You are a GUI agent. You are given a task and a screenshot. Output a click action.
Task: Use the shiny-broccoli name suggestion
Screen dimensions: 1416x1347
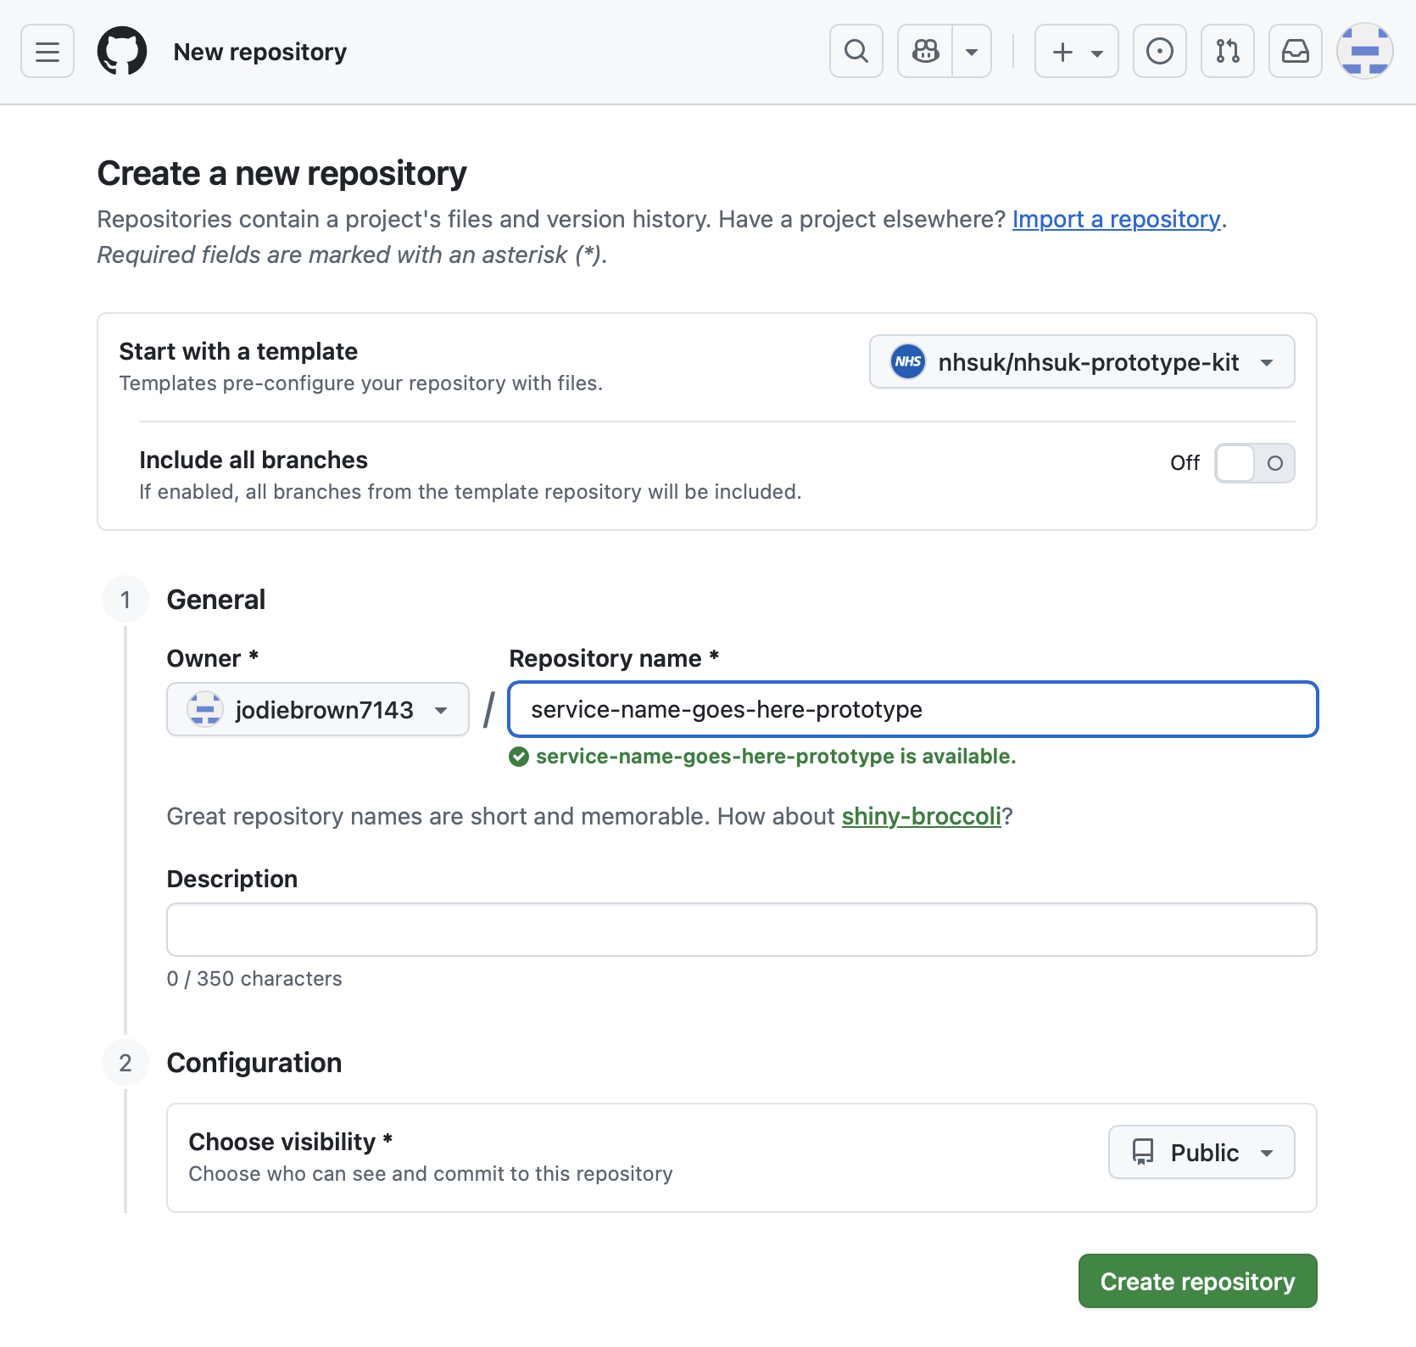[921, 817]
